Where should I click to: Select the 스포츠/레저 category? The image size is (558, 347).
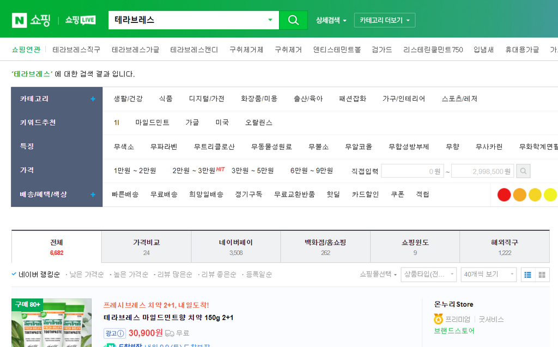(459, 99)
